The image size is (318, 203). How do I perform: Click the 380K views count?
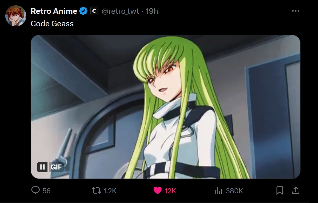coord(234,191)
